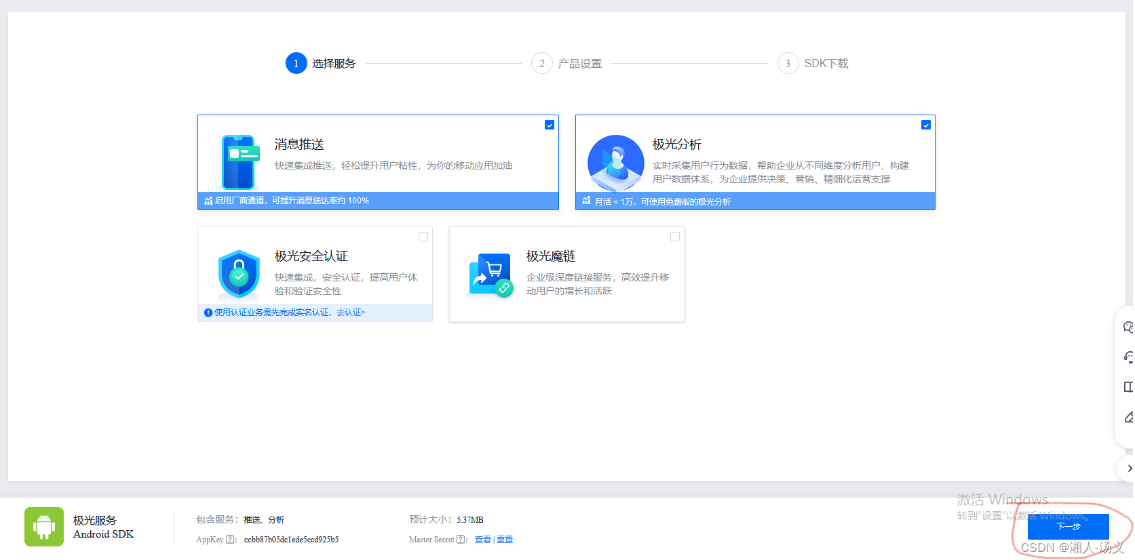Click the 预计大小 5.37MB value
Screen dimensions: 1135x560
pos(470,520)
